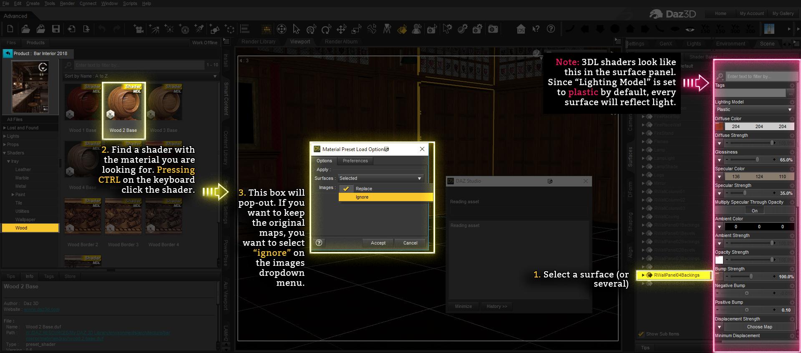
Task: Click the help icon in Material Preset dialog
Action: click(x=319, y=242)
